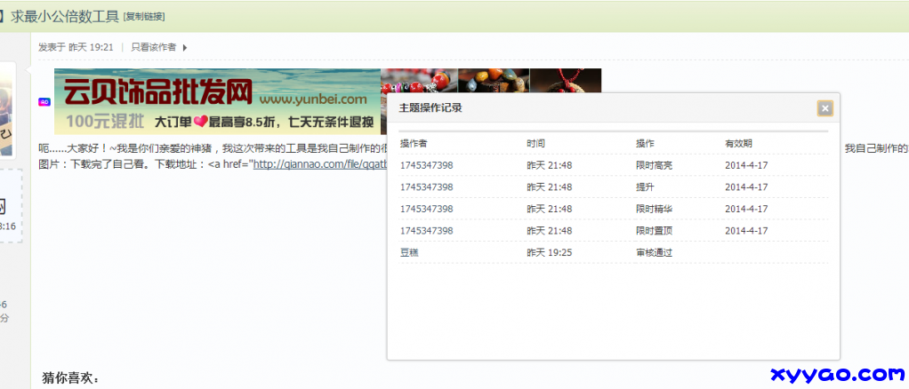Click the 猜你喜欢 section heading
Viewport: 909px width, 389px height.
tap(70, 378)
